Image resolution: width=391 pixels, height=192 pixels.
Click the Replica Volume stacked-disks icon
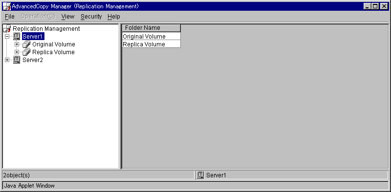click(x=26, y=52)
